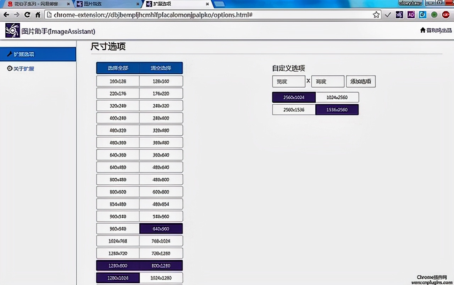
Task: Close the second browser tab
Action: [x=137, y=4]
